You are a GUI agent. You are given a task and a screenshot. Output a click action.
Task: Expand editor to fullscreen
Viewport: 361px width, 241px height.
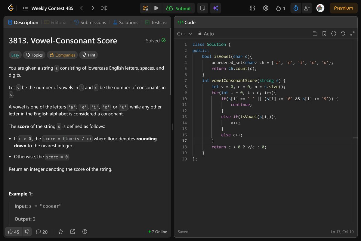coord(353,34)
